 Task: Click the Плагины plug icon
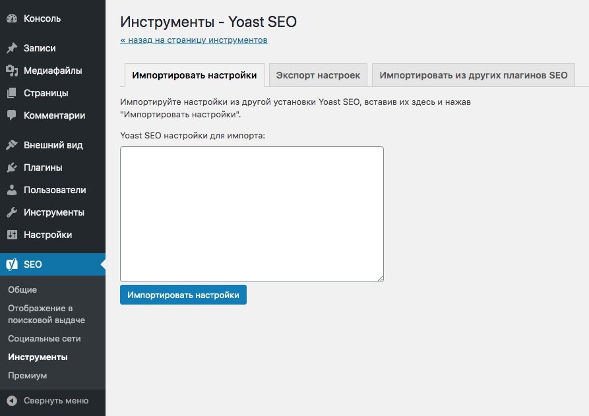pyautogui.click(x=12, y=167)
